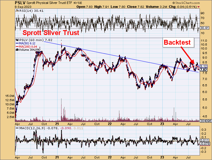This screenshot has height=160, width=212.
Task: Click the MA(50) 8.12 legend text
Action: [x=27, y=43]
